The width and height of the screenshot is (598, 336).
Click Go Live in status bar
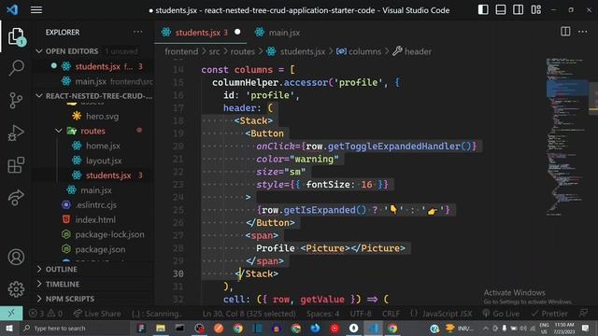[501, 314]
